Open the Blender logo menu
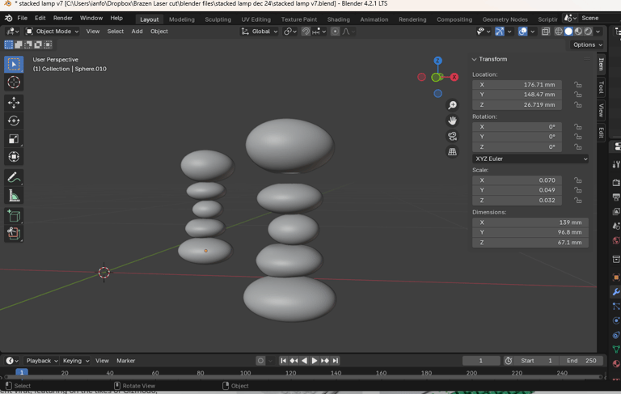The height and width of the screenshot is (394, 621). pyautogui.click(x=8, y=19)
